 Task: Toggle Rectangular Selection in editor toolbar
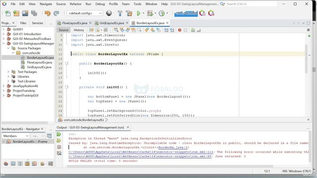point(139,30)
